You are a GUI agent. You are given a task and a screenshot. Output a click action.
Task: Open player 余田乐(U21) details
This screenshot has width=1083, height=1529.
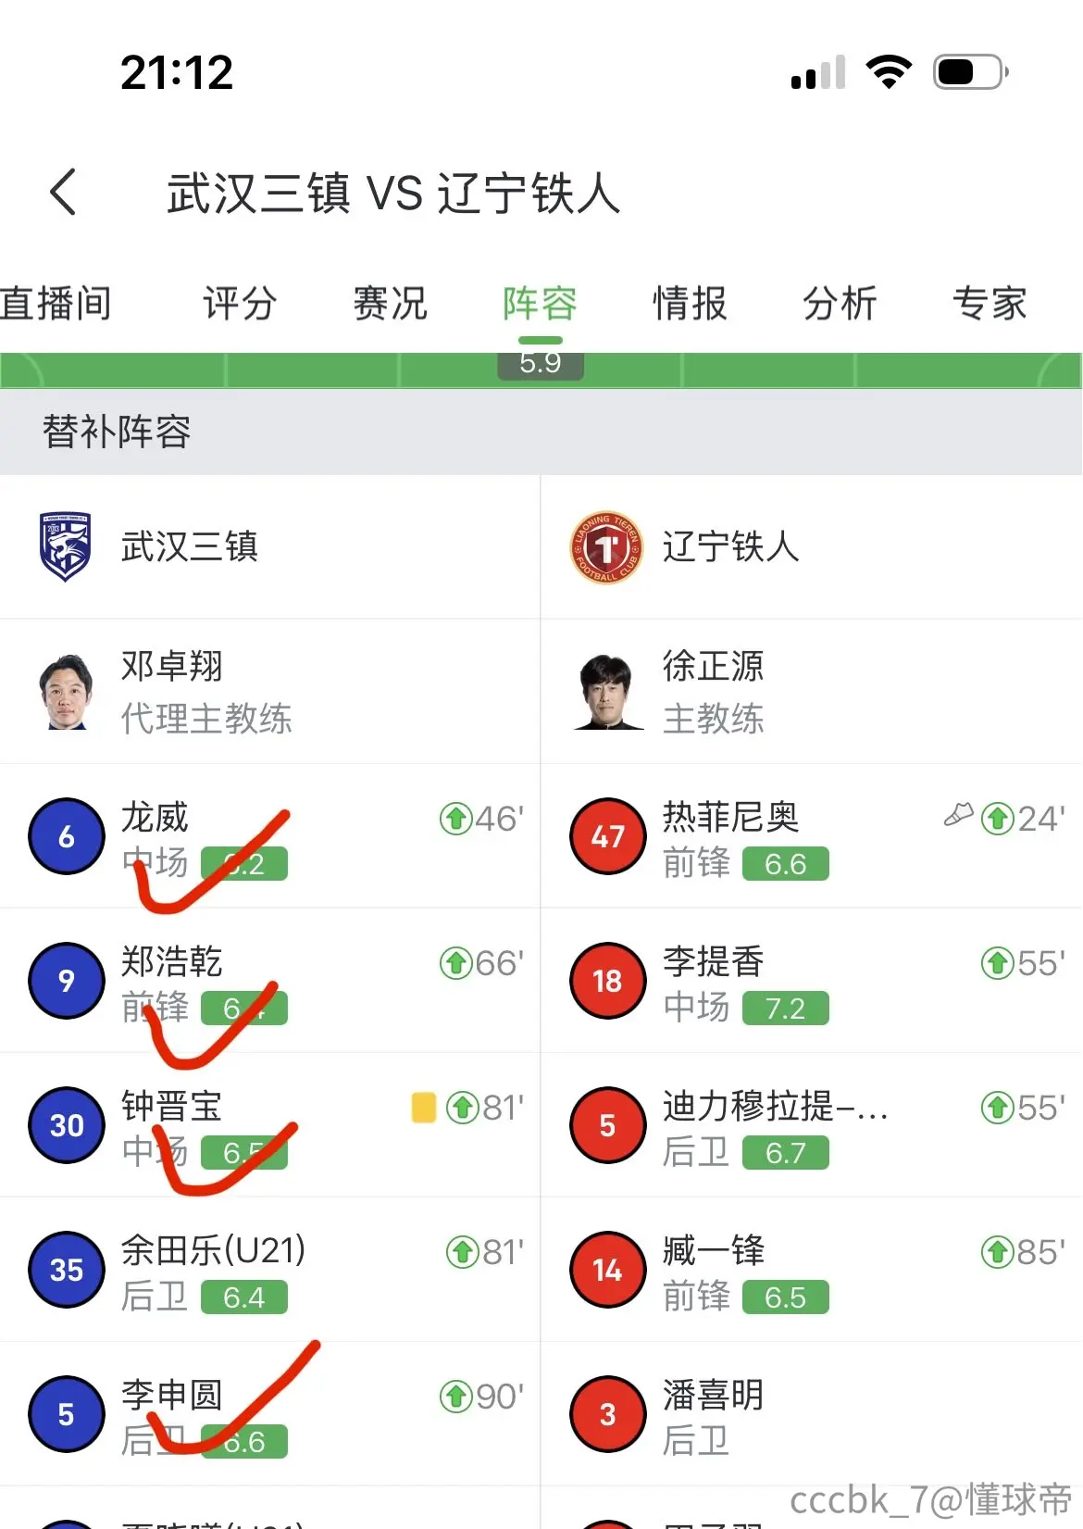click(270, 1270)
